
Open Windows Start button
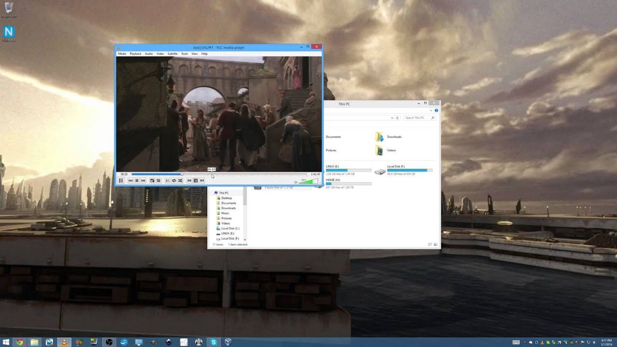click(x=6, y=342)
